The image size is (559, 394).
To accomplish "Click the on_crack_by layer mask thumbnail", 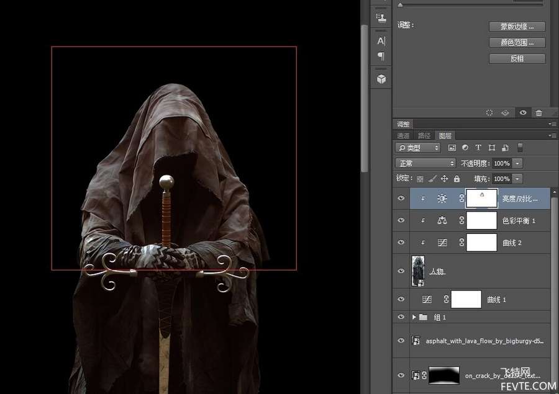I will click(x=444, y=375).
